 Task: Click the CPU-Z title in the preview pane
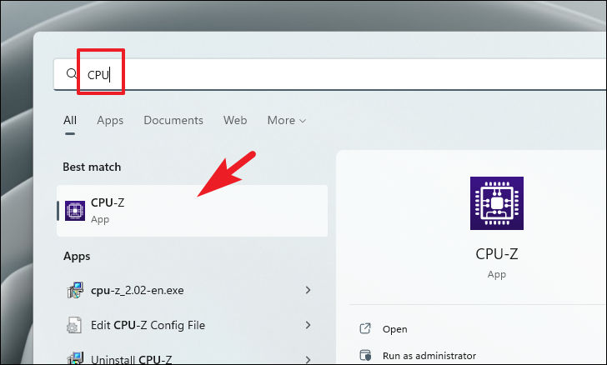pos(497,254)
